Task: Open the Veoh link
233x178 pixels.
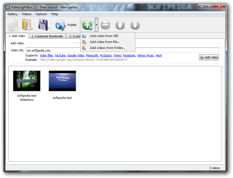Action: tap(159, 55)
